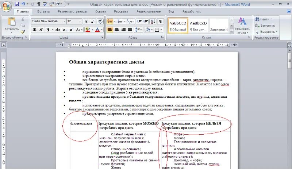Apply the red font color button
292x170 pixels.
[x=97, y=30]
